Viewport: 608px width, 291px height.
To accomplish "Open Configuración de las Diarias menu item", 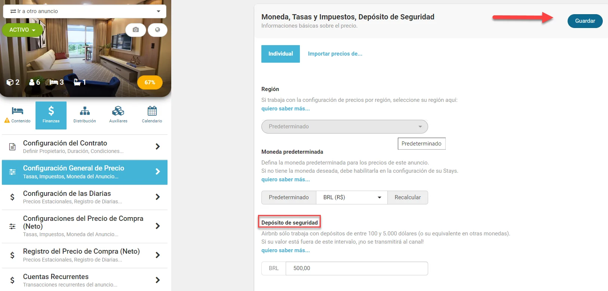I will point(85,197).
